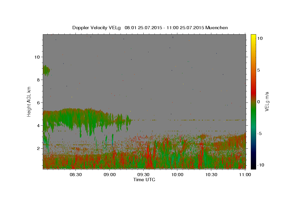
Task: Click the black bottom of the colorbar
Action: point(253,166)
